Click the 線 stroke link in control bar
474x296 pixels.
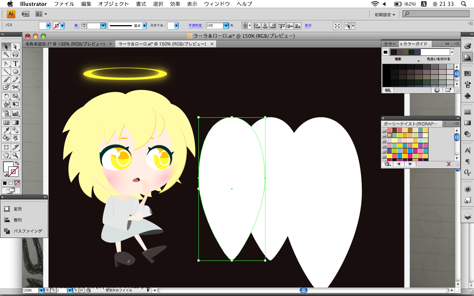click(76, 26)
